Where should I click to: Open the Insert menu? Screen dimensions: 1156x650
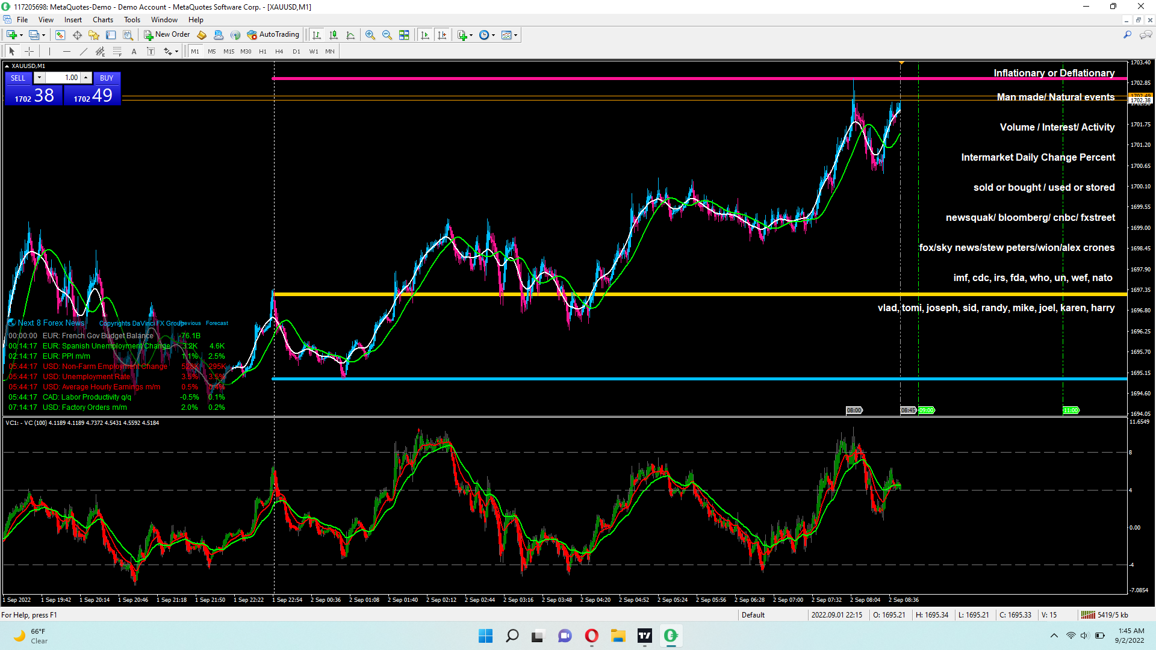coord(73,20)
